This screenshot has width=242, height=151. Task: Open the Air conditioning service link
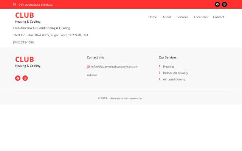(x=174, y=79)
